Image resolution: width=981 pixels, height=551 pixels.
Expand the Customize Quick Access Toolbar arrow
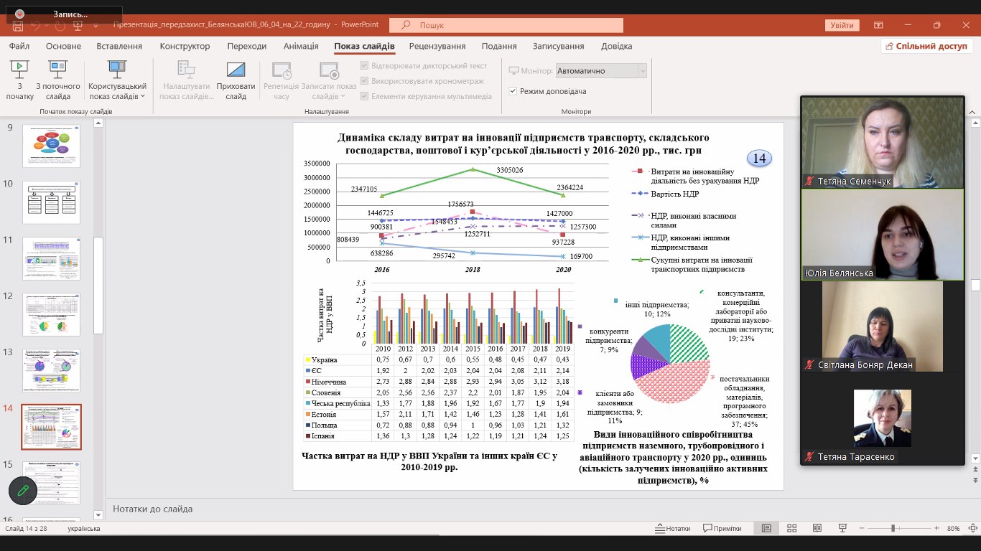[x=96, y=25]
